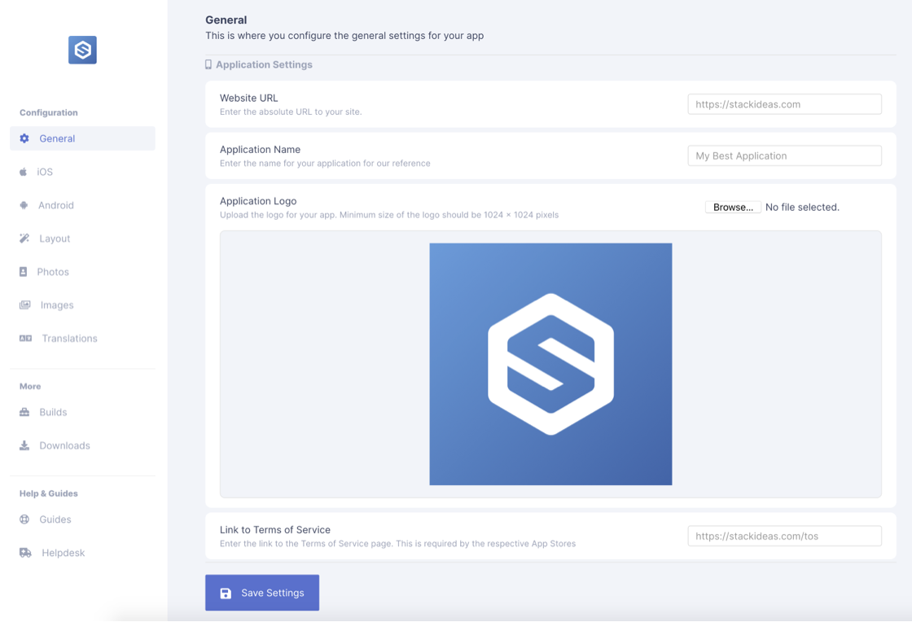Open the General configuration page
This screenshot has width=912, height=622.
click(82, 138)
